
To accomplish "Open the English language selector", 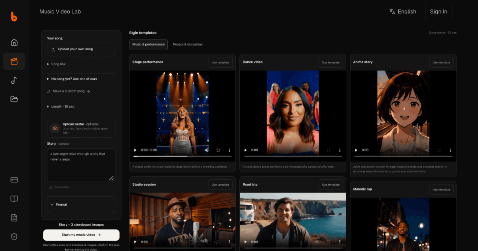I will [x=403, y=12].
